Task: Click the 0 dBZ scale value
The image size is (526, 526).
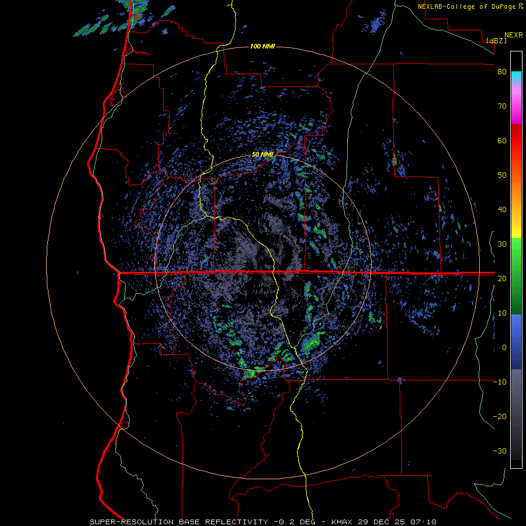Action: point(504,348)
